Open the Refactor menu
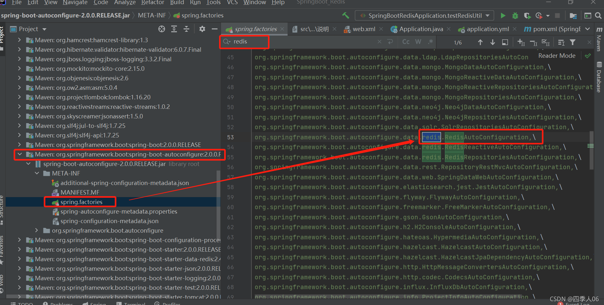 pos(153,3)
